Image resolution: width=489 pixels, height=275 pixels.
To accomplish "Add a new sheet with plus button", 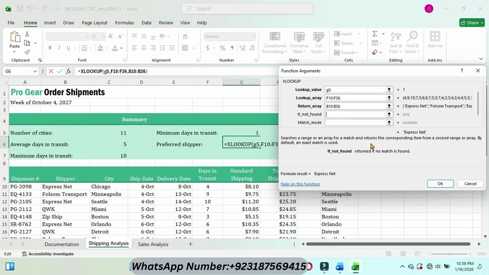I will [x=190, y=244].
